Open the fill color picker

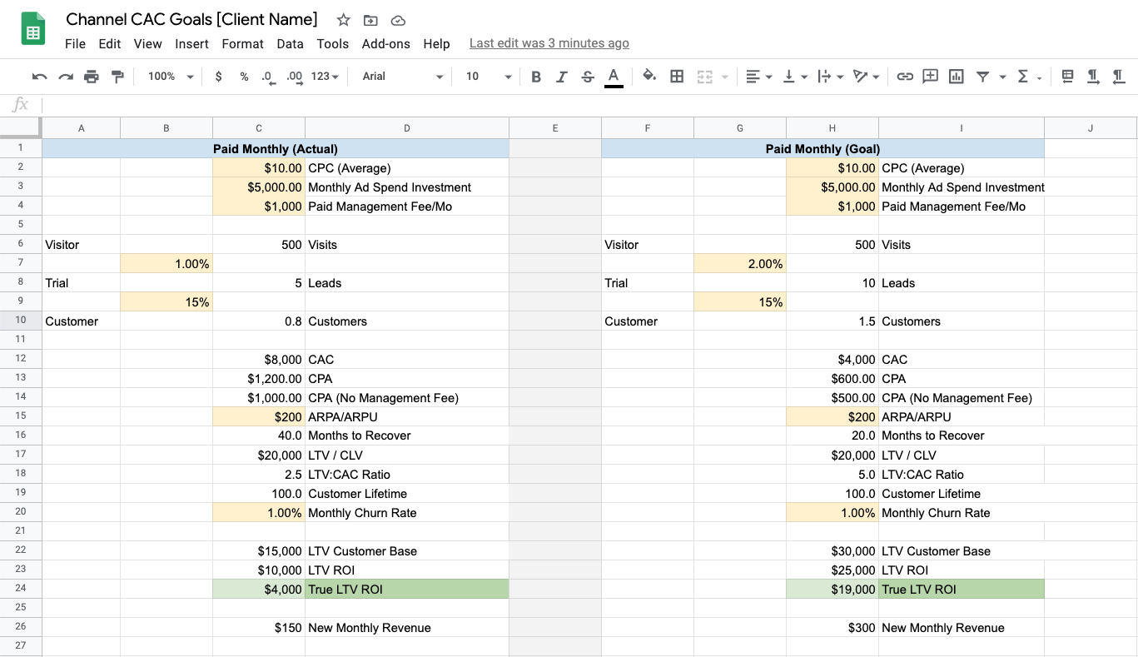[x=649, y=76]
